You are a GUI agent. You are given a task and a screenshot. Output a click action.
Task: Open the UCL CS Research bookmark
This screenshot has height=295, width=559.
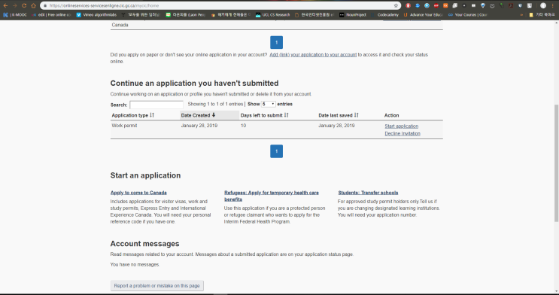coord(272,15)
